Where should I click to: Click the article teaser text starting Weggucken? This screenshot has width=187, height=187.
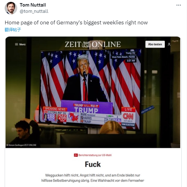[x=93, y=178]
